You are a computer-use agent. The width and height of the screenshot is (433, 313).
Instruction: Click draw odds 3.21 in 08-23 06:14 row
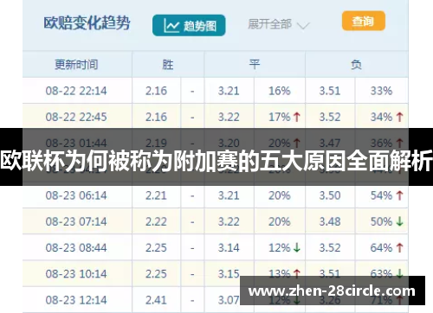(x=229, y=195)
